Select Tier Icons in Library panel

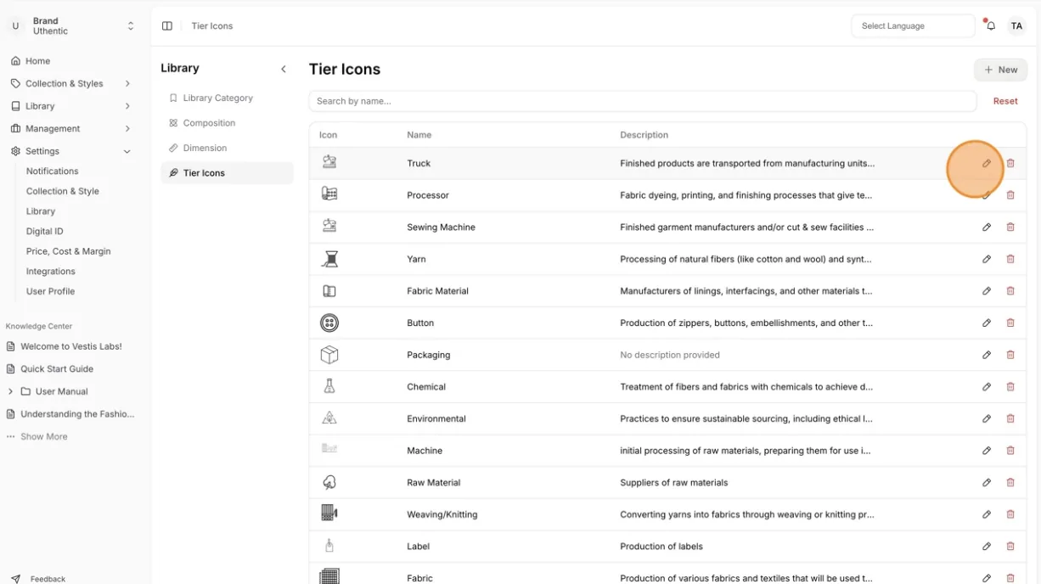point(227,173)
